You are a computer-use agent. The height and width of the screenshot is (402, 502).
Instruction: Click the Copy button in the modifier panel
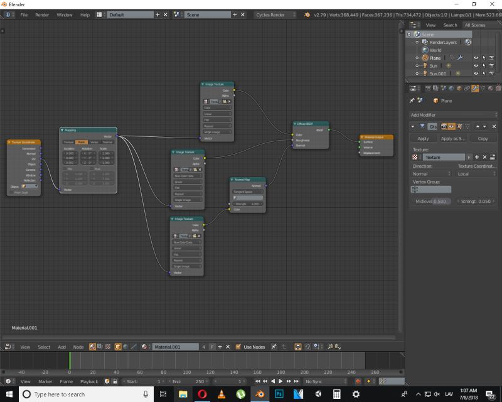pyautogui.click(x=483, y=139)
